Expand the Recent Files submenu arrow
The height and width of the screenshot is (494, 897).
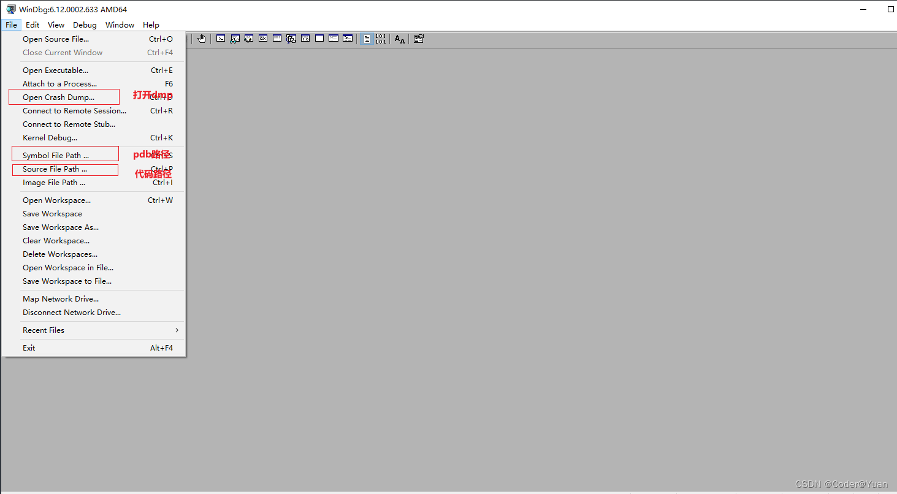click(x=177, y=330)
